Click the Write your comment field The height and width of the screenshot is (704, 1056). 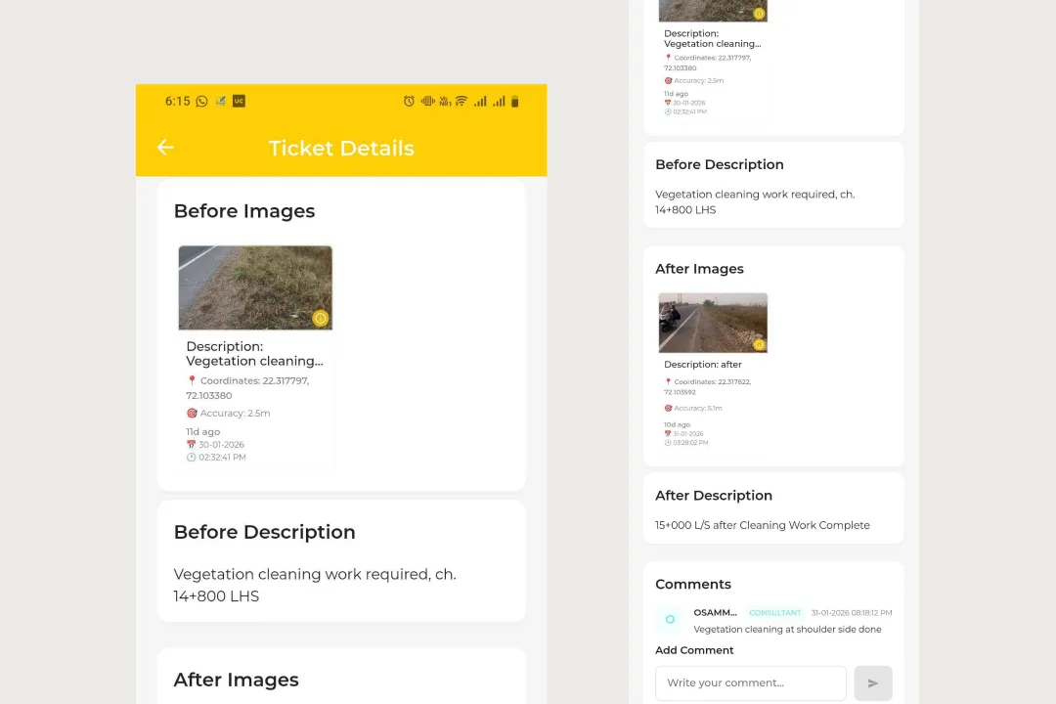[x=750, y=682]
